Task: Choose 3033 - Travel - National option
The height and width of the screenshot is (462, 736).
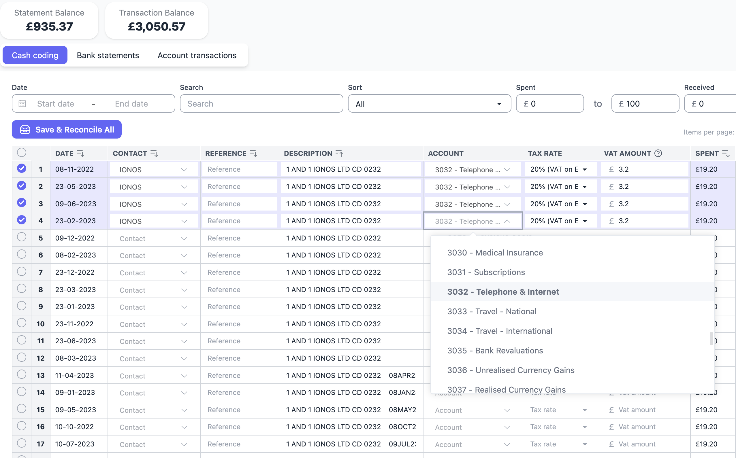Action: pos(572,311)
